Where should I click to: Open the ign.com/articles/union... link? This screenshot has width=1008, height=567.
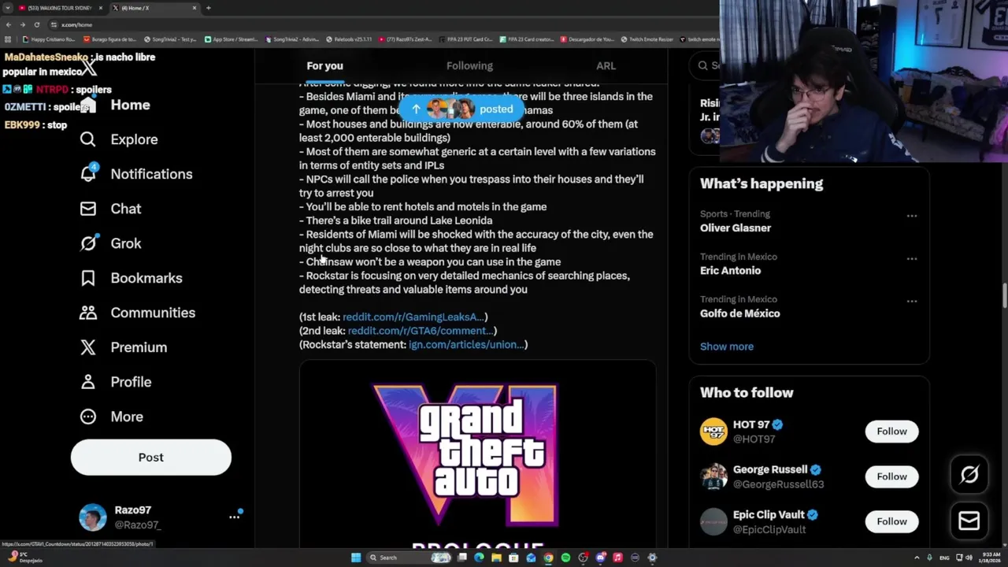(466, 344)
